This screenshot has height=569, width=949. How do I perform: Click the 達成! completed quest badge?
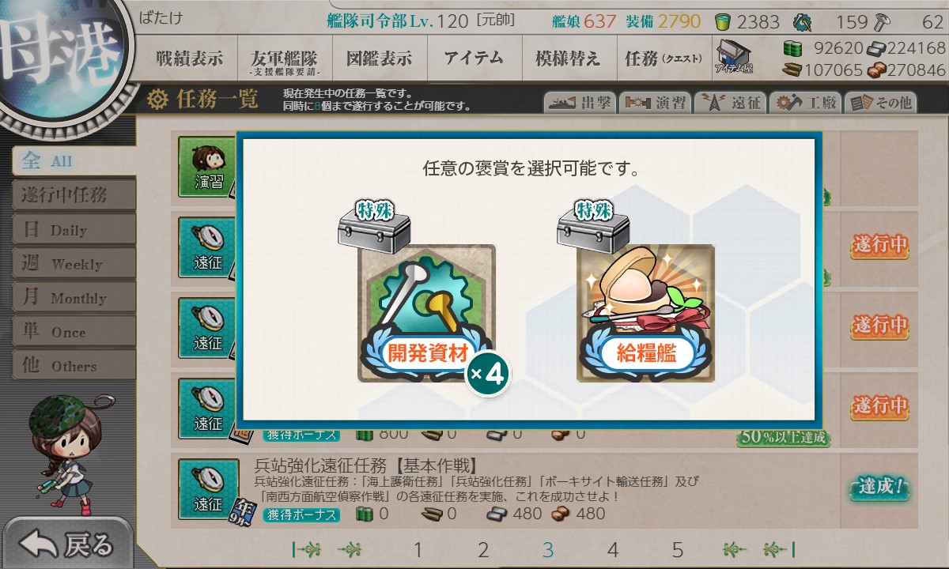pyautogui.click(x=879, y=488)
